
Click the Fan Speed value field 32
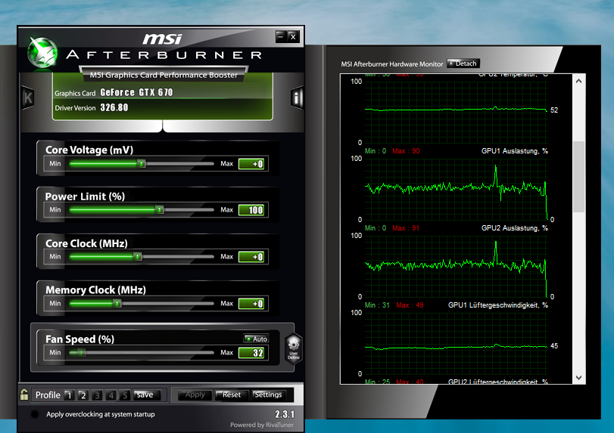point(251,353)
